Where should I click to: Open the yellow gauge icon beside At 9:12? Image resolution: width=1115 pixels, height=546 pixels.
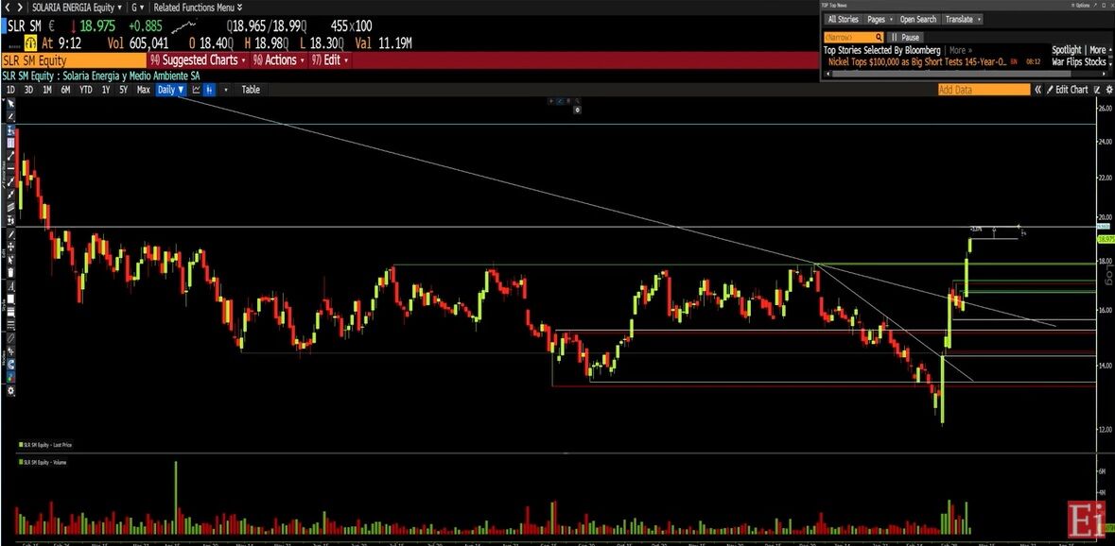[31, 43]
